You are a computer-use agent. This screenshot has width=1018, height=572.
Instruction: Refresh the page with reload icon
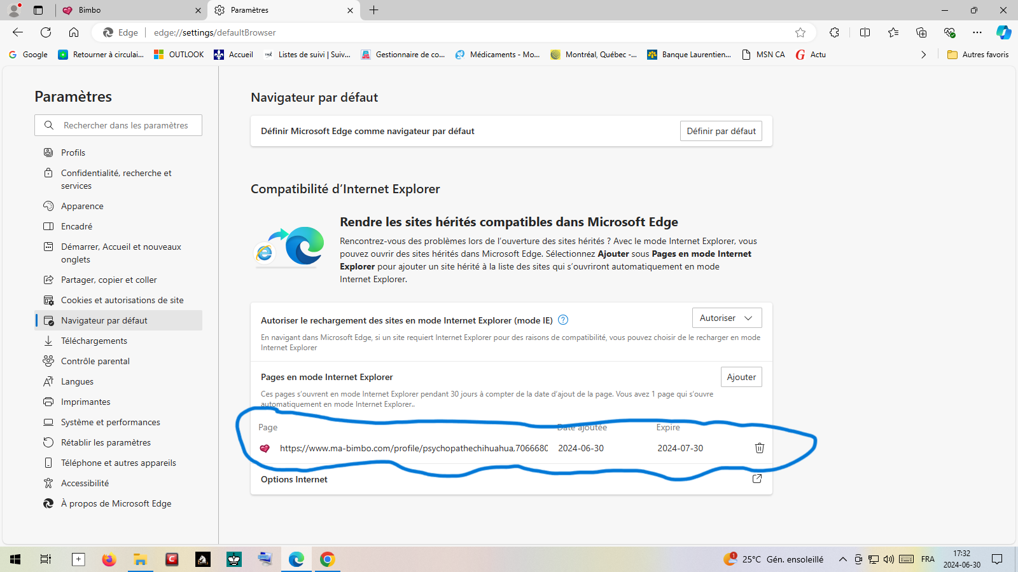point(46,32)
